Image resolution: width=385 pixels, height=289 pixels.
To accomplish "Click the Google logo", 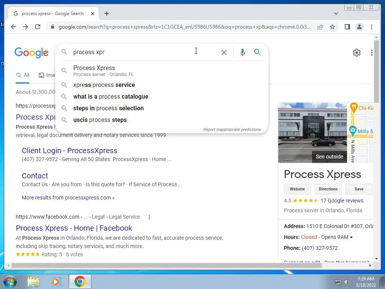I will tap(32, 53).
